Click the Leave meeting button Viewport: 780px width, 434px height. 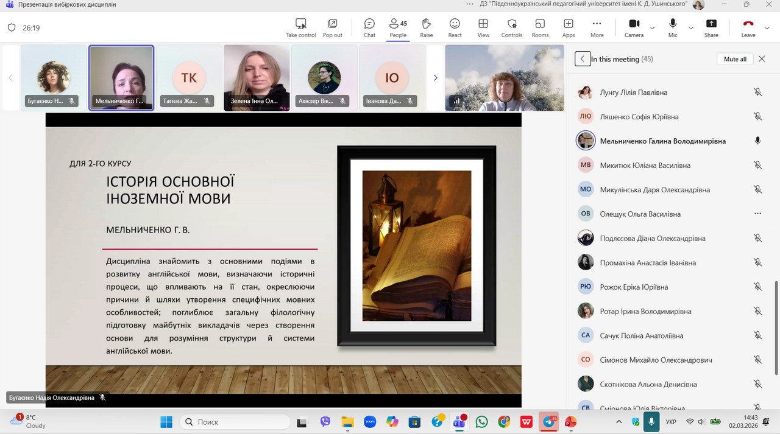coord(748,27)
